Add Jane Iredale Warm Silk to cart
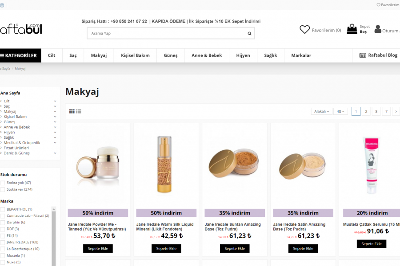The width and height of the screenshot is (400, 266). click(x=166, y=249)
